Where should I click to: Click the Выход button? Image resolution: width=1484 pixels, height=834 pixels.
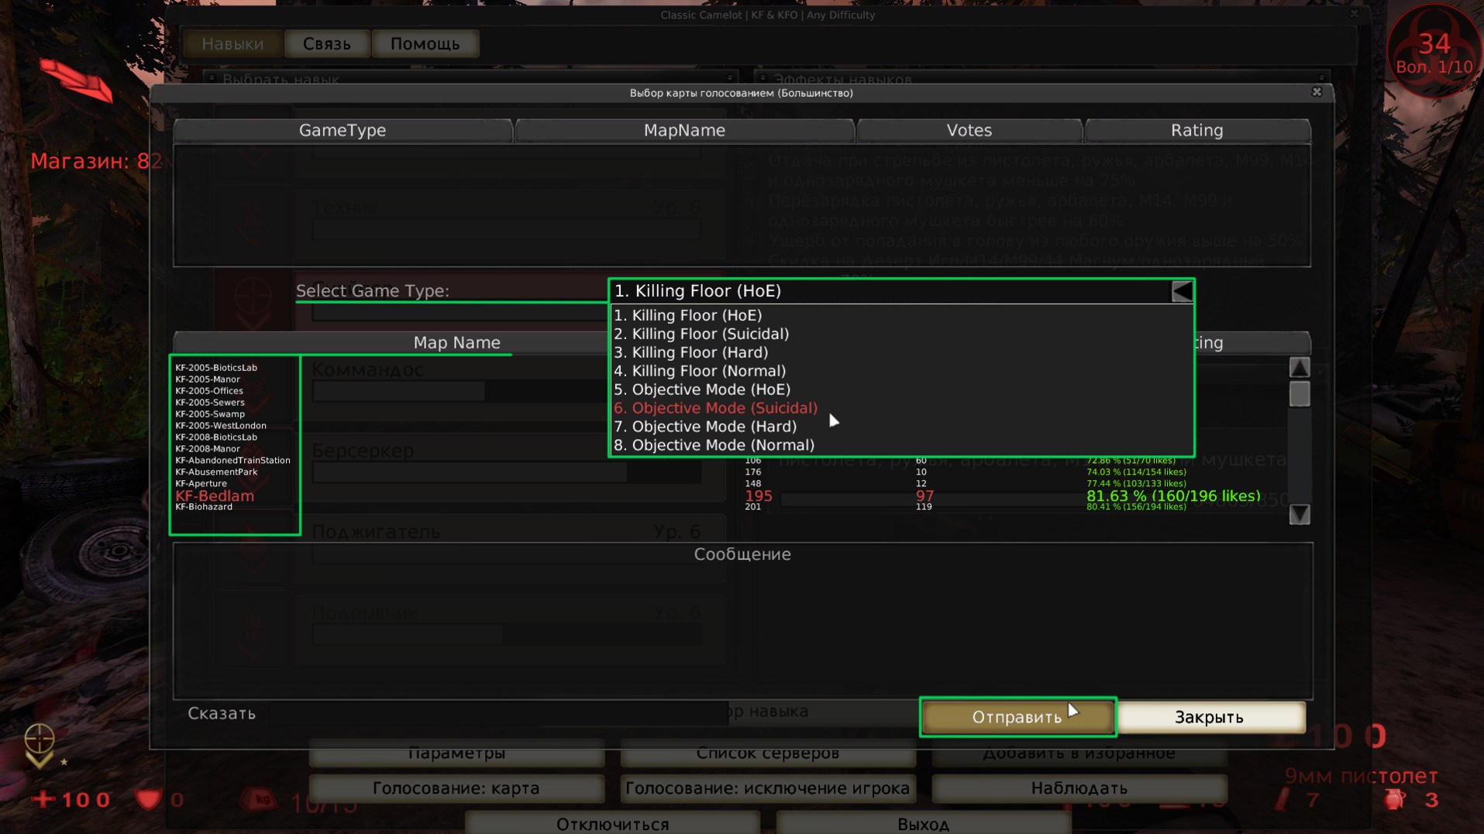tap(924, 823)
